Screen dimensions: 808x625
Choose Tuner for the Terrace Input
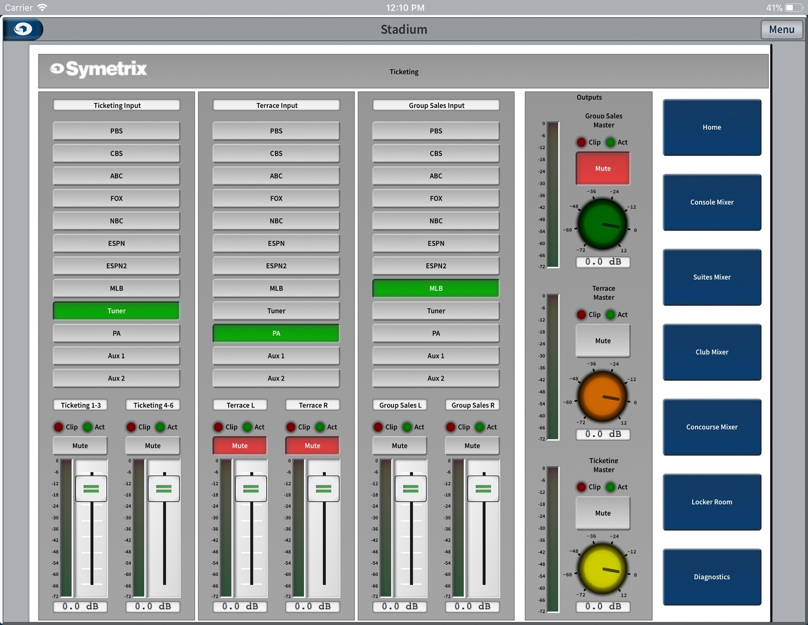pos(276,311)
